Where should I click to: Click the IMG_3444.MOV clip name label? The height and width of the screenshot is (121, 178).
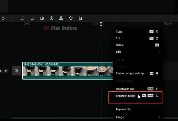click(33, 65)
